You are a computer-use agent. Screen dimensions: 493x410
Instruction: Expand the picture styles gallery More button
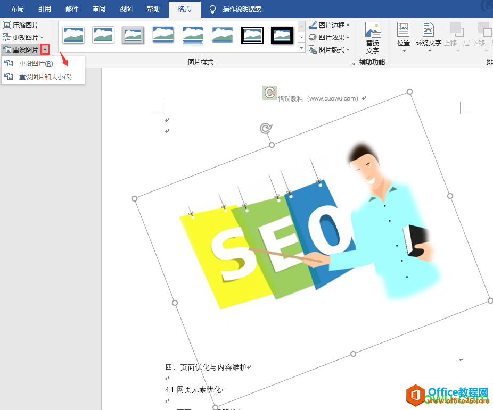tap(301, 48)
